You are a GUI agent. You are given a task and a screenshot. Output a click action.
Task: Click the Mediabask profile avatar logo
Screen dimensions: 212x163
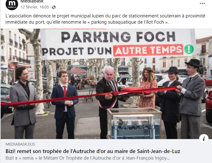click(12, 5)
